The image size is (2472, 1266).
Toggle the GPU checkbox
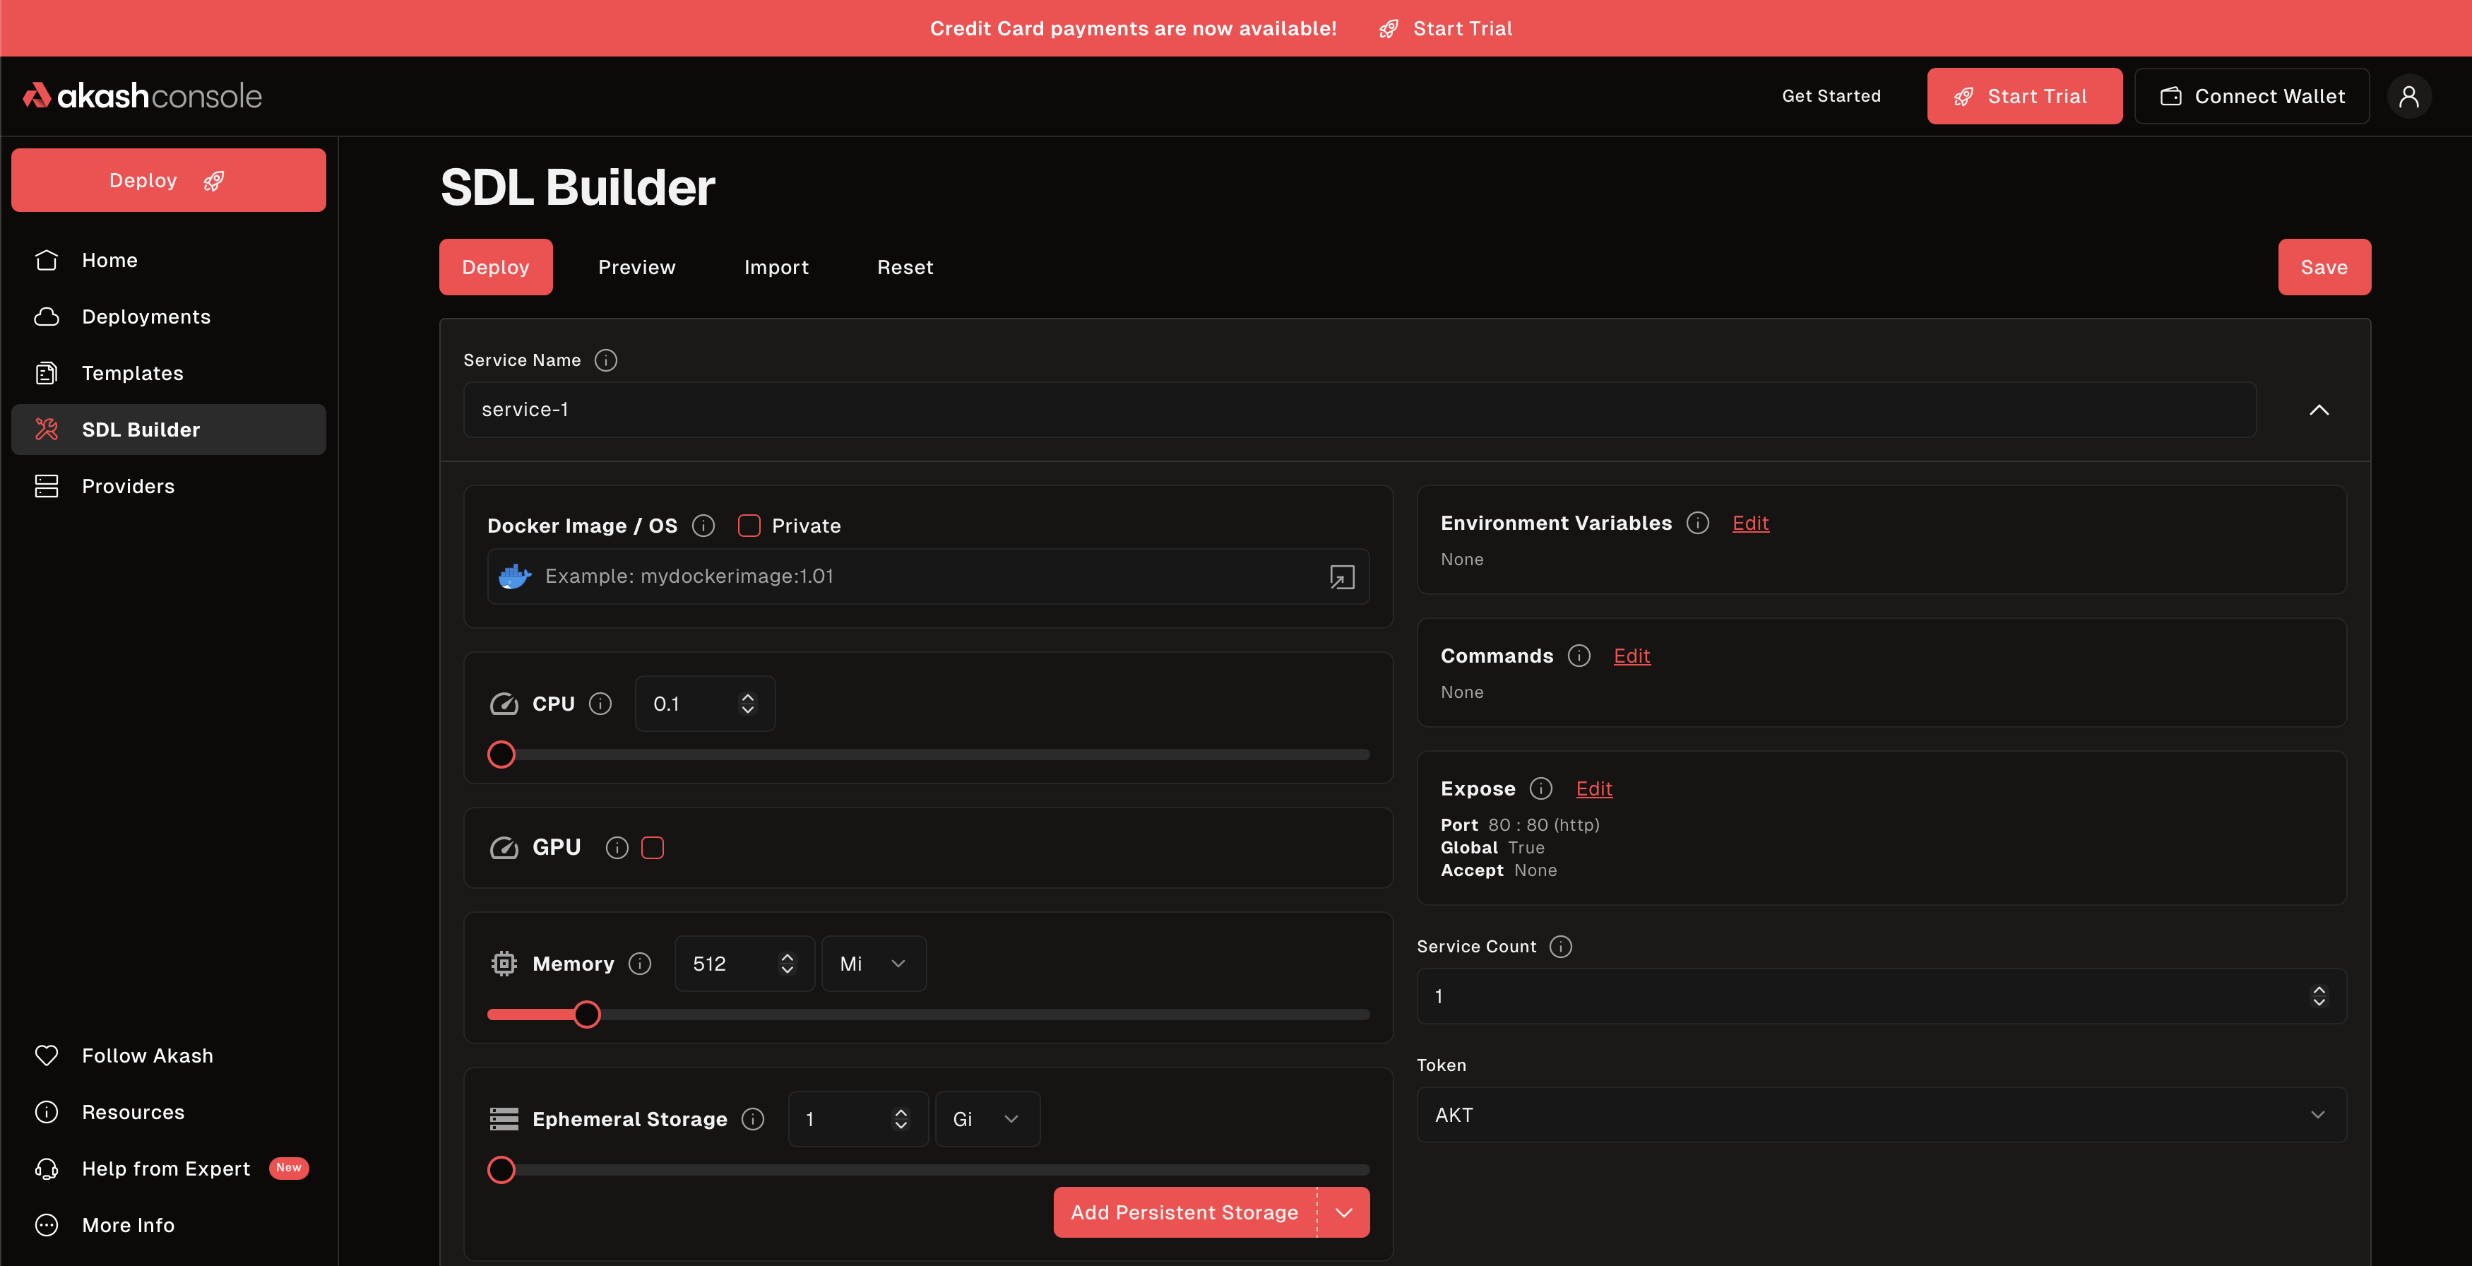653,846
